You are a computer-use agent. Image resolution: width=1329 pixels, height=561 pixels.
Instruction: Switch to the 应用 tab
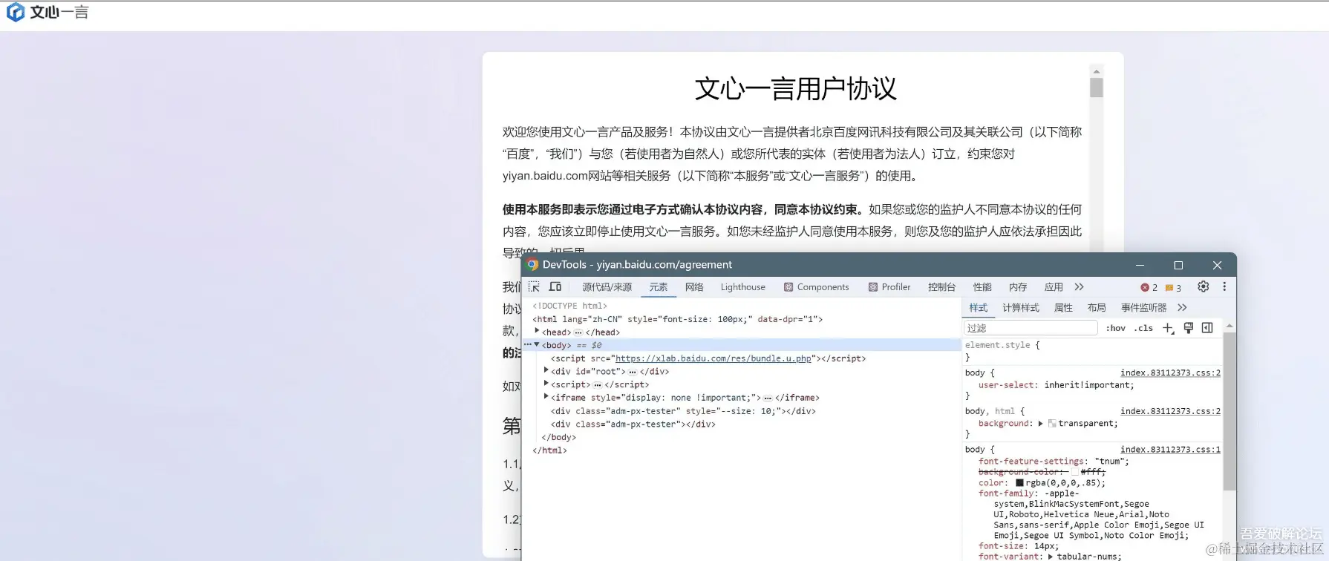click(1054, 287)
